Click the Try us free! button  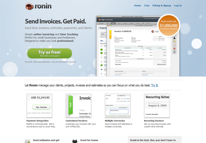[49, 54]
